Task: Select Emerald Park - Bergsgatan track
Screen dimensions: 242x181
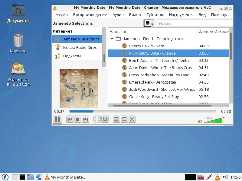Action: tap(168, 82)
